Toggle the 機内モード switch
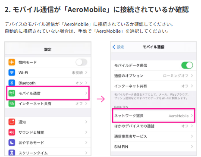The image size is (201, 157). (82, 62)
